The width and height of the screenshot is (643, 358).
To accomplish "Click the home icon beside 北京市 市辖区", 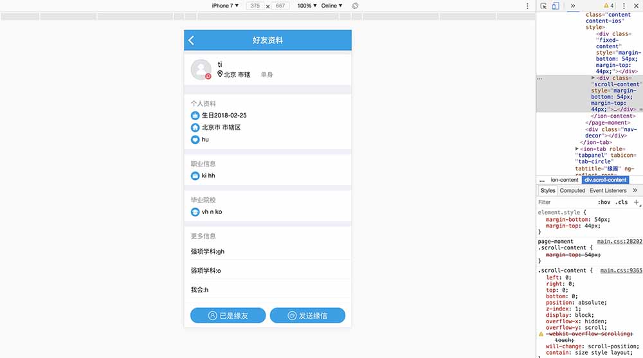I will pos(195,128).
